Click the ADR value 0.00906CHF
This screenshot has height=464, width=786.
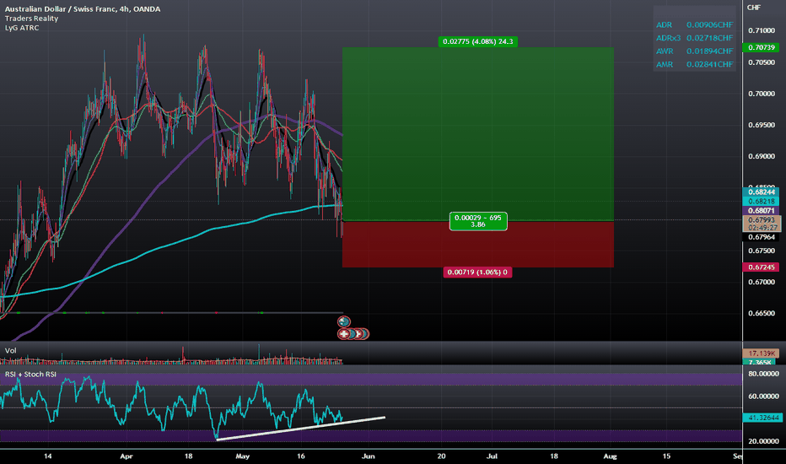(x=709, y=24)
